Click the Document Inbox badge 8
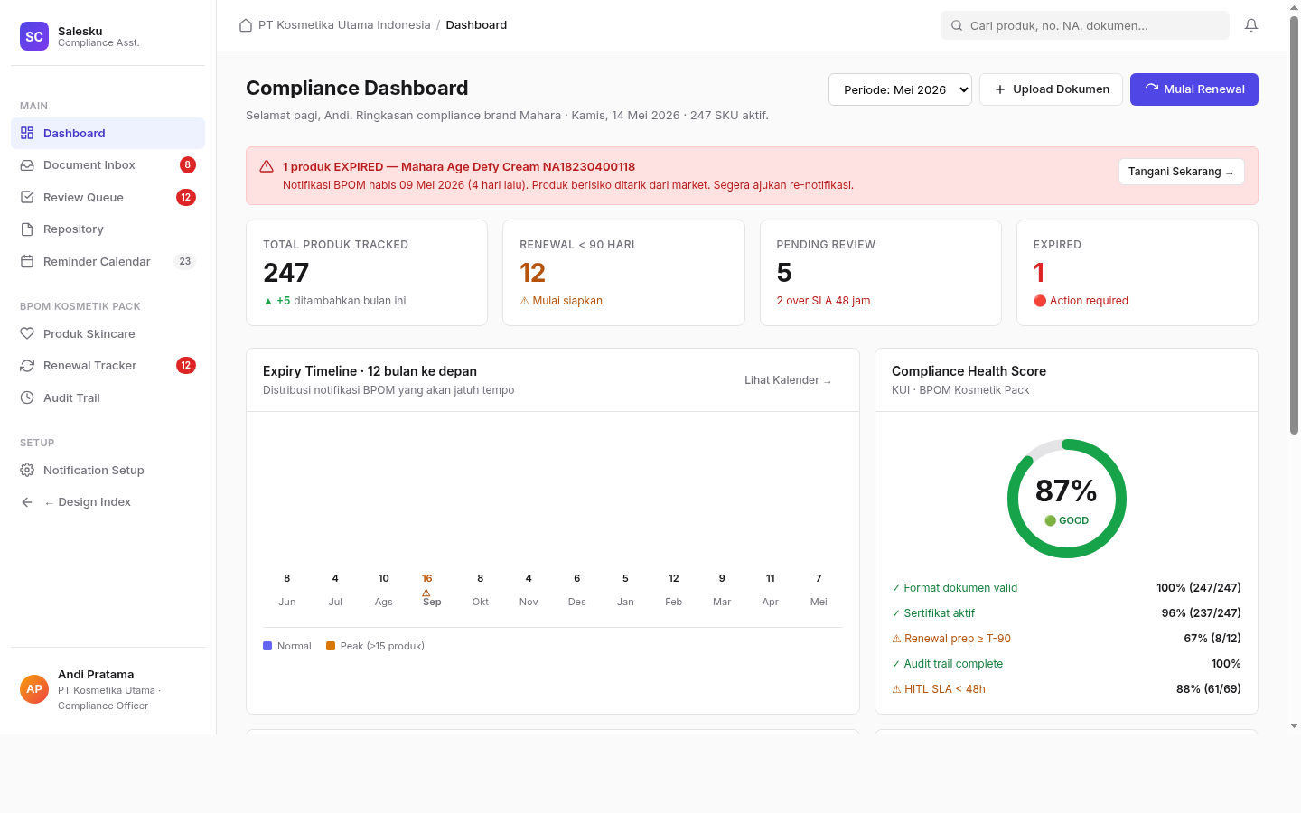The image size is (1301, 813). tap(188, 164)
